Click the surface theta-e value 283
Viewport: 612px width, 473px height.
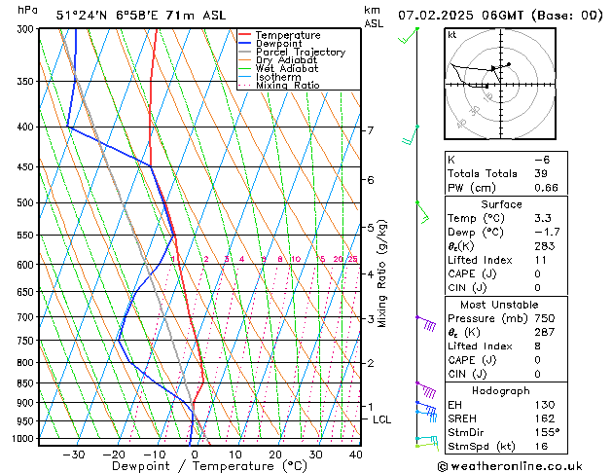[x=545, y=246]
